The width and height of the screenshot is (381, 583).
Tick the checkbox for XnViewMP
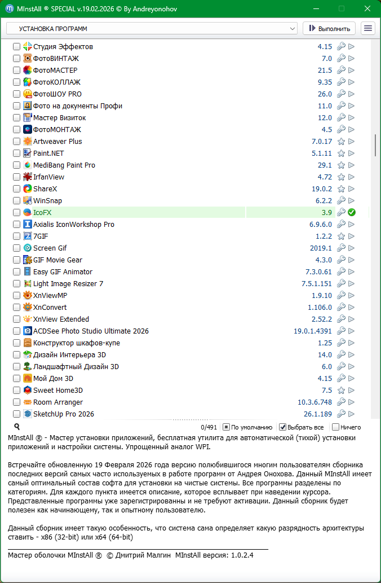tap(16, 296)
